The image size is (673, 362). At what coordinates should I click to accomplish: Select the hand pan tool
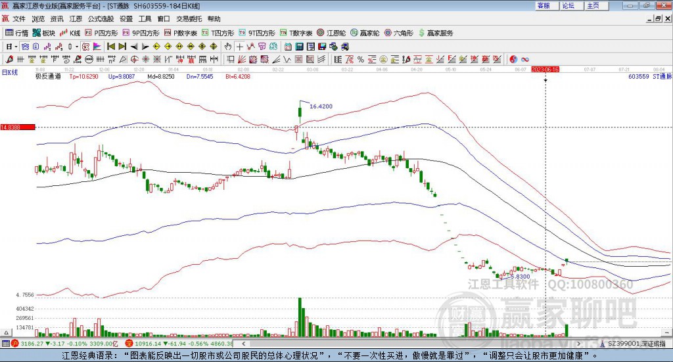[x=228, y=47]
